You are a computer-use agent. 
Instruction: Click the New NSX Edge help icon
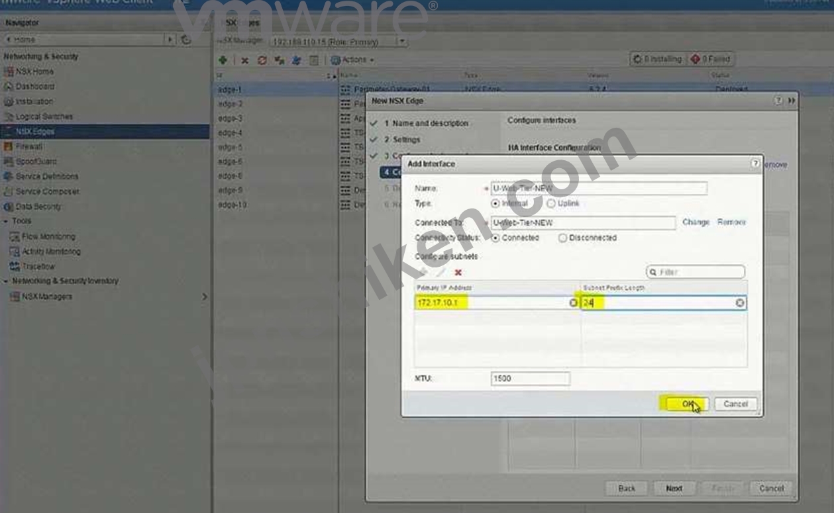click(x=778, y=101)
